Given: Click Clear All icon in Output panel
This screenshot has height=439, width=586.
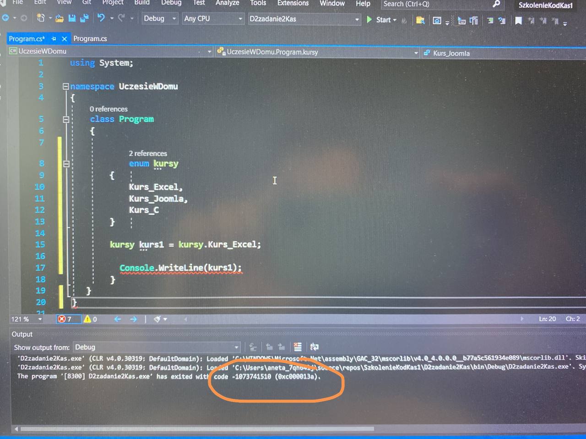Looking at the screenshot, I should [298, 347].
